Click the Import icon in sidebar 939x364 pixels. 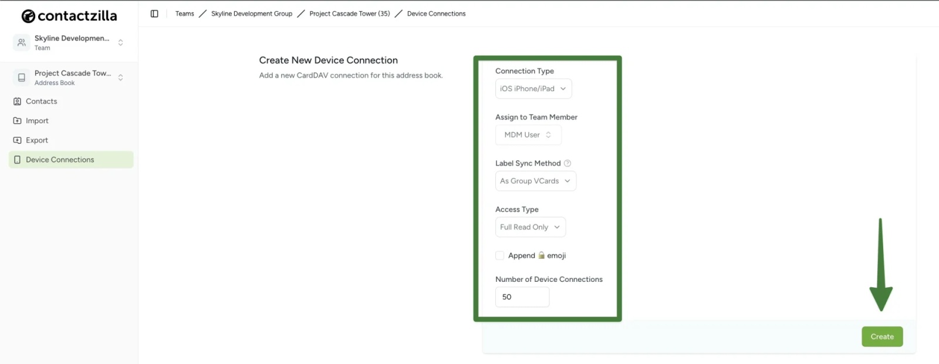pos(17,120)
